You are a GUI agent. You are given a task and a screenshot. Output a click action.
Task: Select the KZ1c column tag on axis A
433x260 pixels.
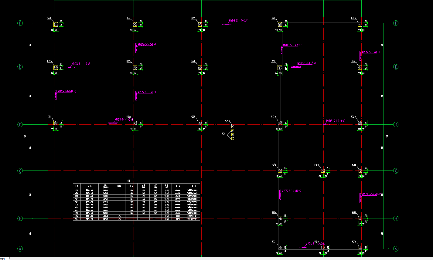click(354, 242)
